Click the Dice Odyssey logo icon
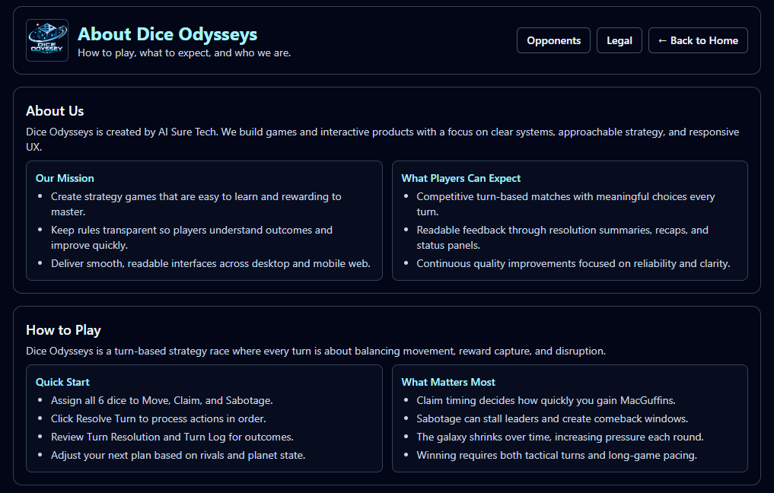Image resolution: width=774 pixels, height=493 pixels. click(x=47, y=40)
